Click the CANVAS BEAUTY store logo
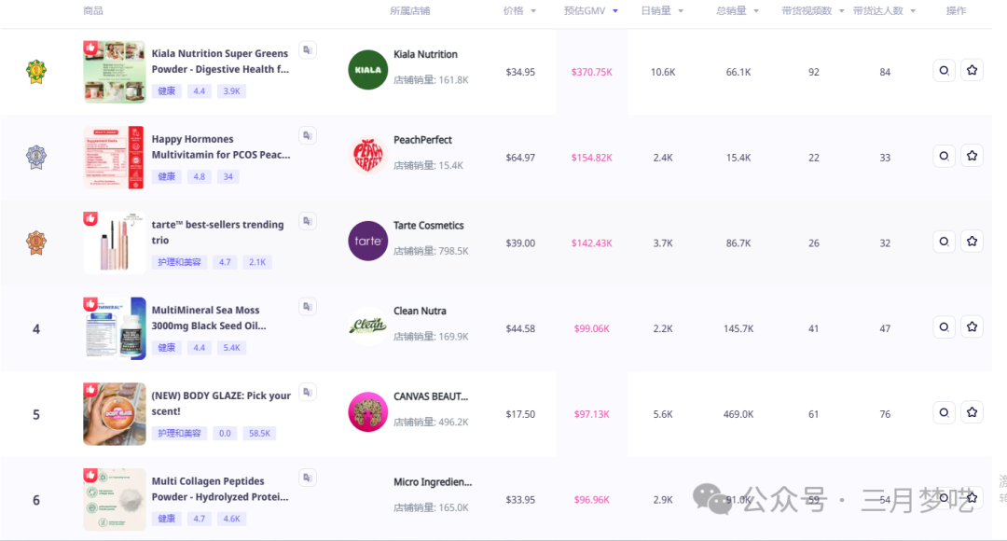 click(x=367, y=411)
